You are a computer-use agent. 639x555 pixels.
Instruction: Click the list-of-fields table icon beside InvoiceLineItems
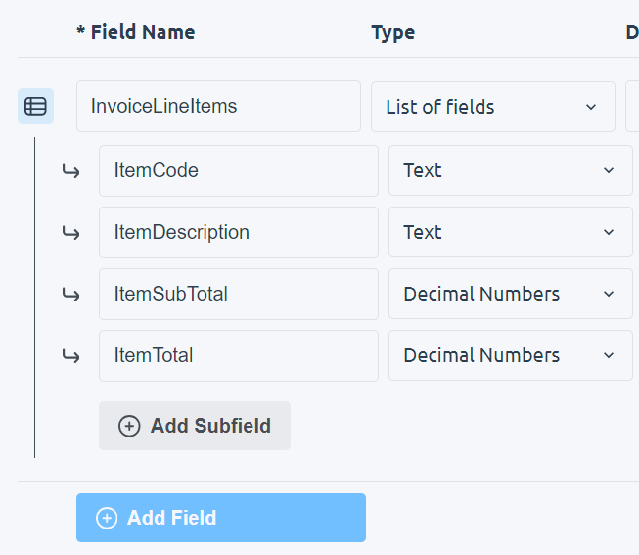tap(35, 107)
